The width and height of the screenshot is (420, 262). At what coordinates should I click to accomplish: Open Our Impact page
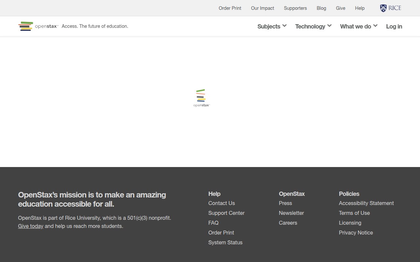(x=262, y=8)
